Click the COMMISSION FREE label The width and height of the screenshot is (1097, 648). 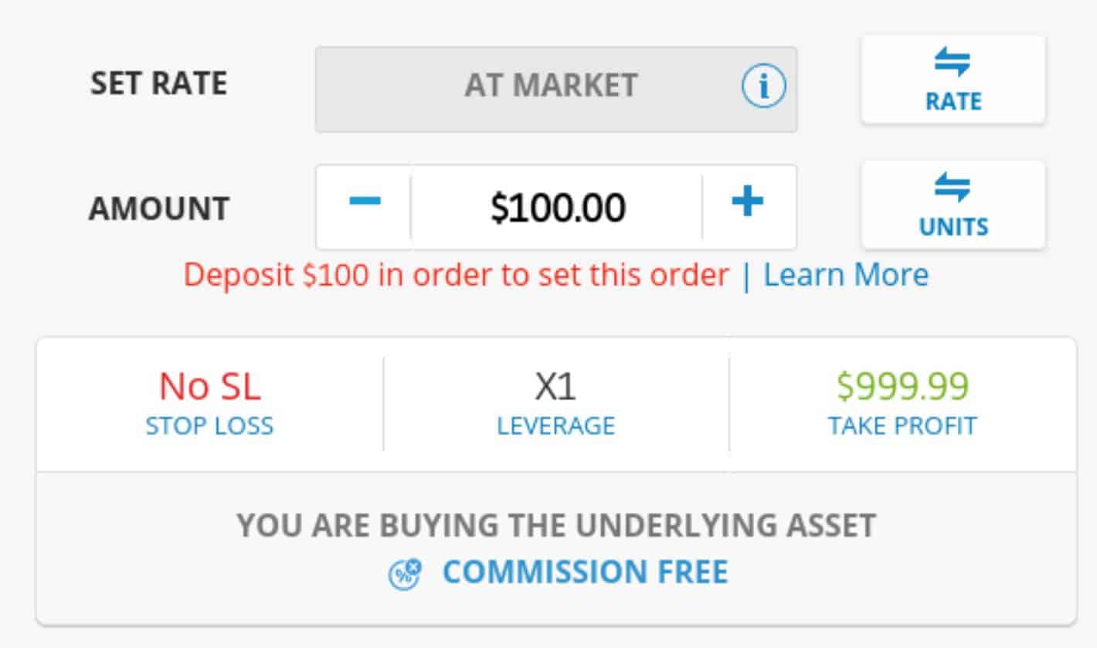pyautogui.click(x=584, y=572)
